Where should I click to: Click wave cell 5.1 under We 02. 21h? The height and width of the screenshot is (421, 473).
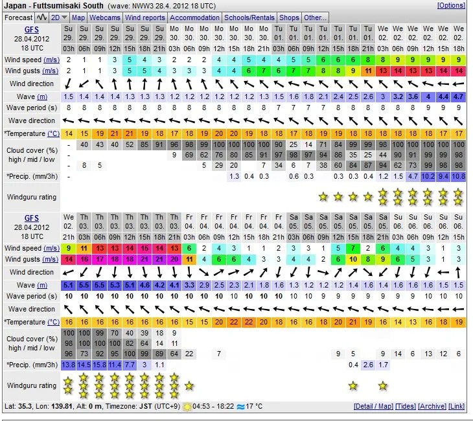click(69, 285)
